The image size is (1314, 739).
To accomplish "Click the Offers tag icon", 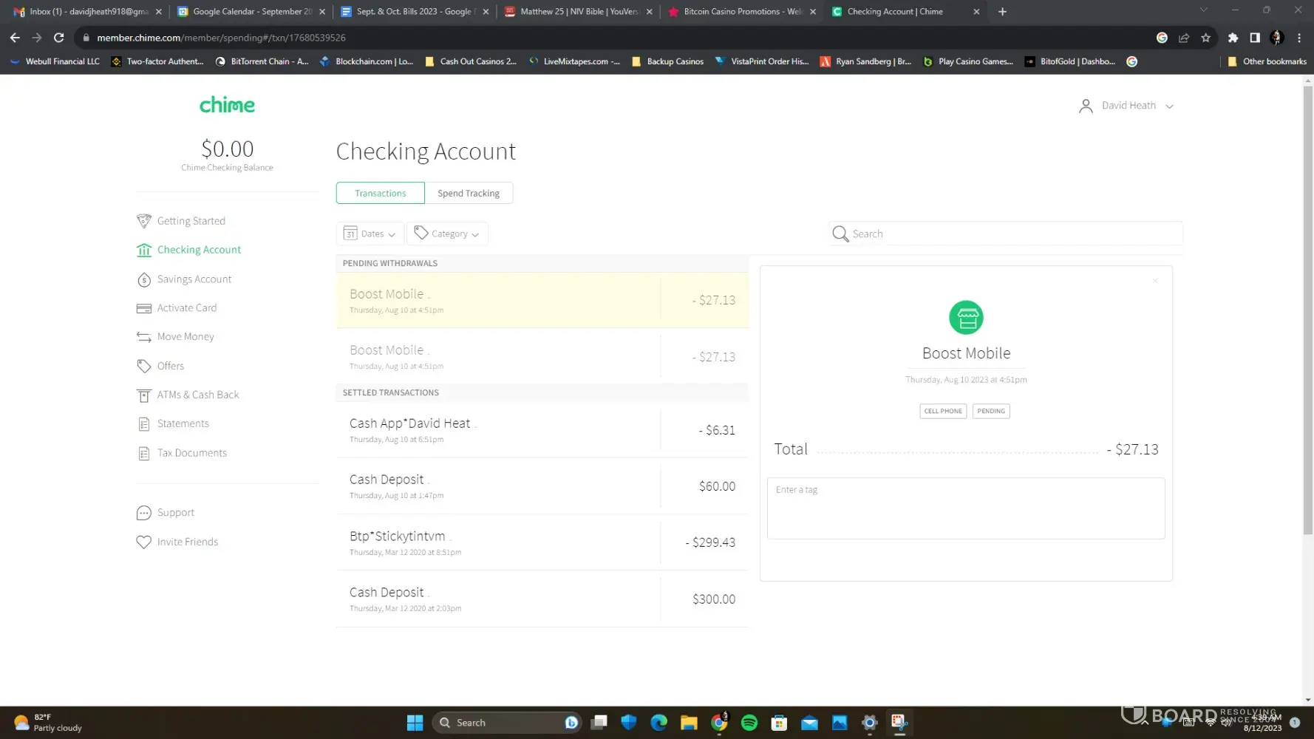I will coord(143,366).
